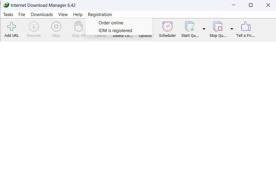Open the Downloads menu
Image resolution: width=276 pixels, height=170 pixels.
click(42, 15)
